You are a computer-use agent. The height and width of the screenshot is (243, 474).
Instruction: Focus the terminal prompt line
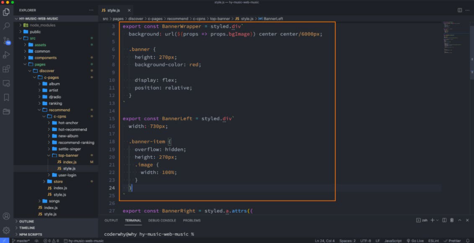149,234
